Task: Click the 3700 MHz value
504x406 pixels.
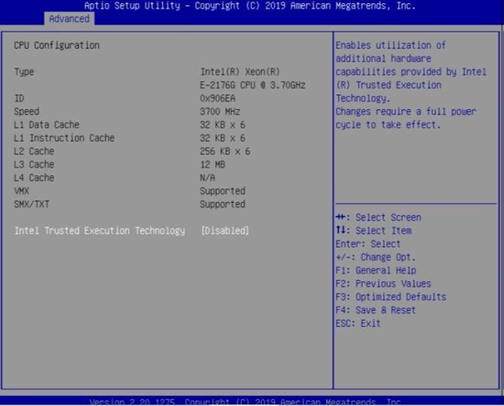Action: [219, 112]
